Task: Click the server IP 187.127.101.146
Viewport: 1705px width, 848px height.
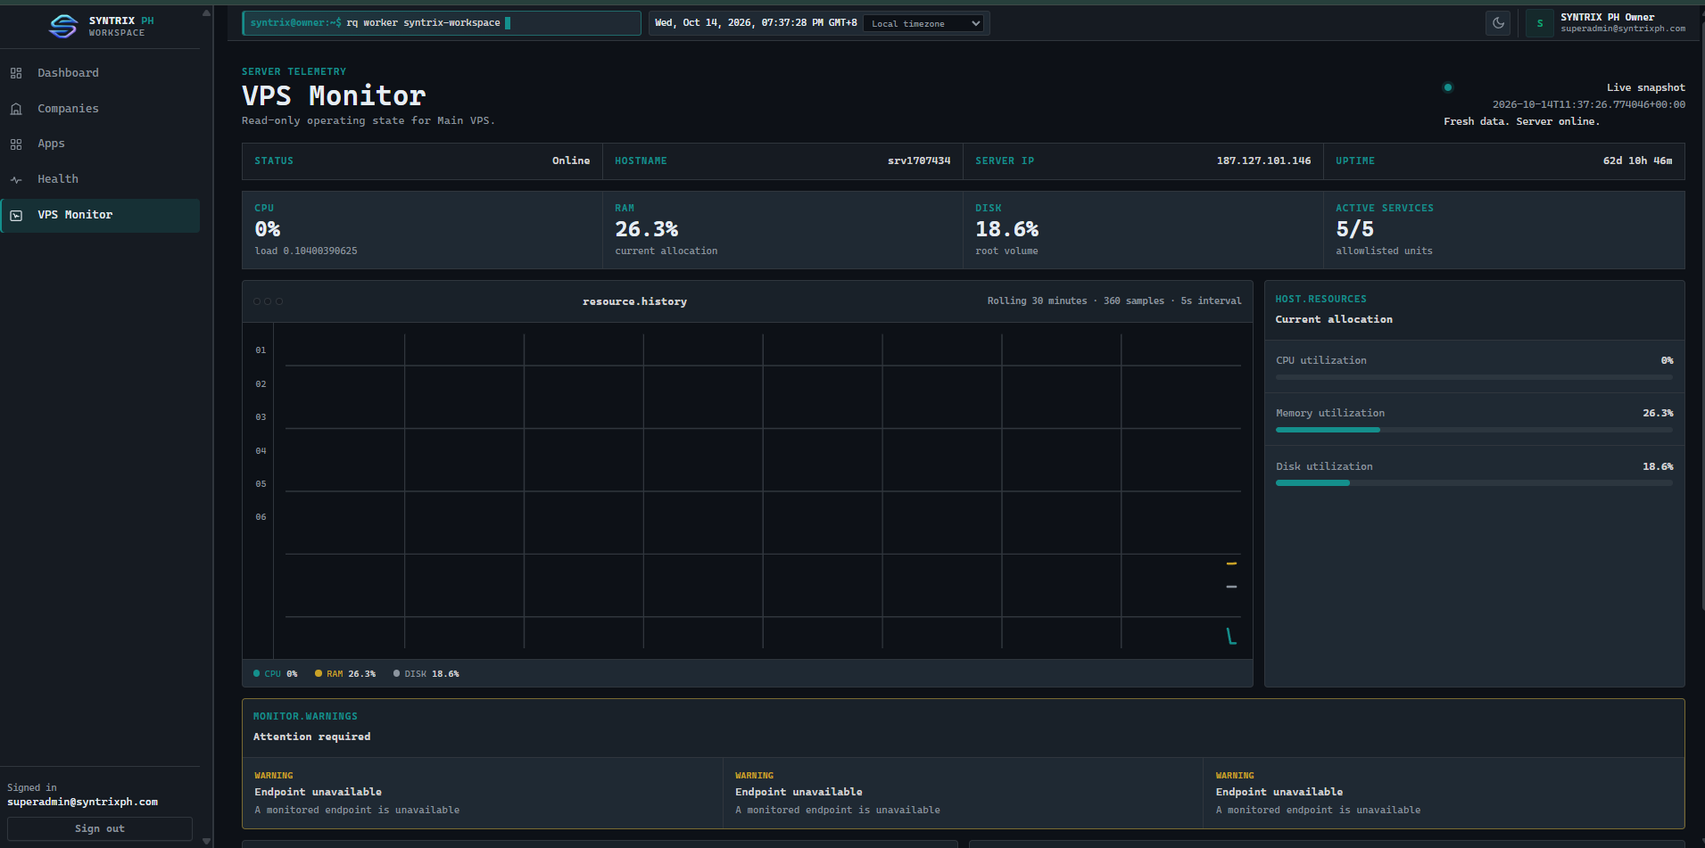Action: pyautogui.click(x=1263, y=161)
